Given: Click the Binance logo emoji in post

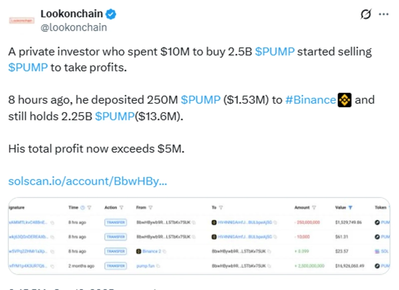Looking at the screenshot, I should click(x=345, y=100).
